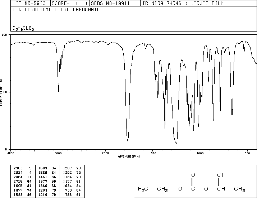This screenshot has height=198, width=257.
Task: Click the Cl atom in the structure
Action: click(220, 175)
